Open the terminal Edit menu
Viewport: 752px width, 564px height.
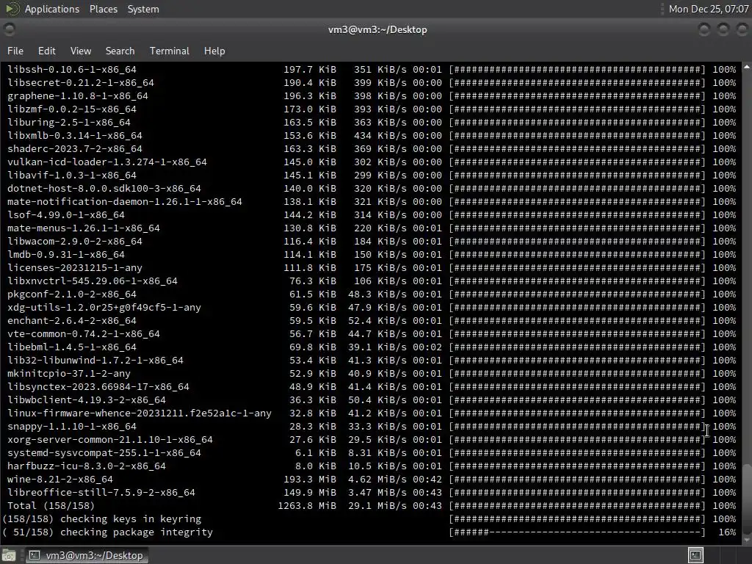[46, 51]
